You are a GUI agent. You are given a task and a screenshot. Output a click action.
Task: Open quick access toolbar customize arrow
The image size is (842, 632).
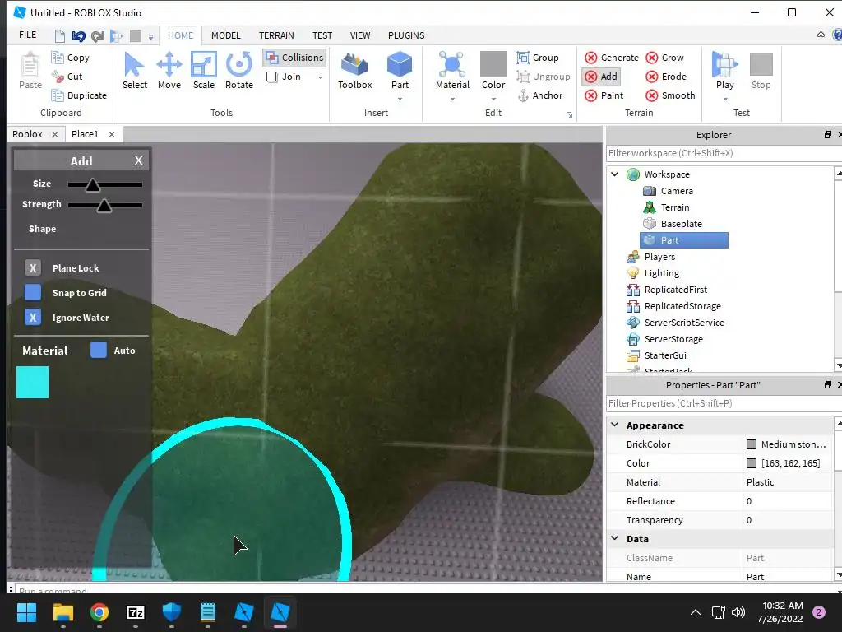(x=151, y=36)
